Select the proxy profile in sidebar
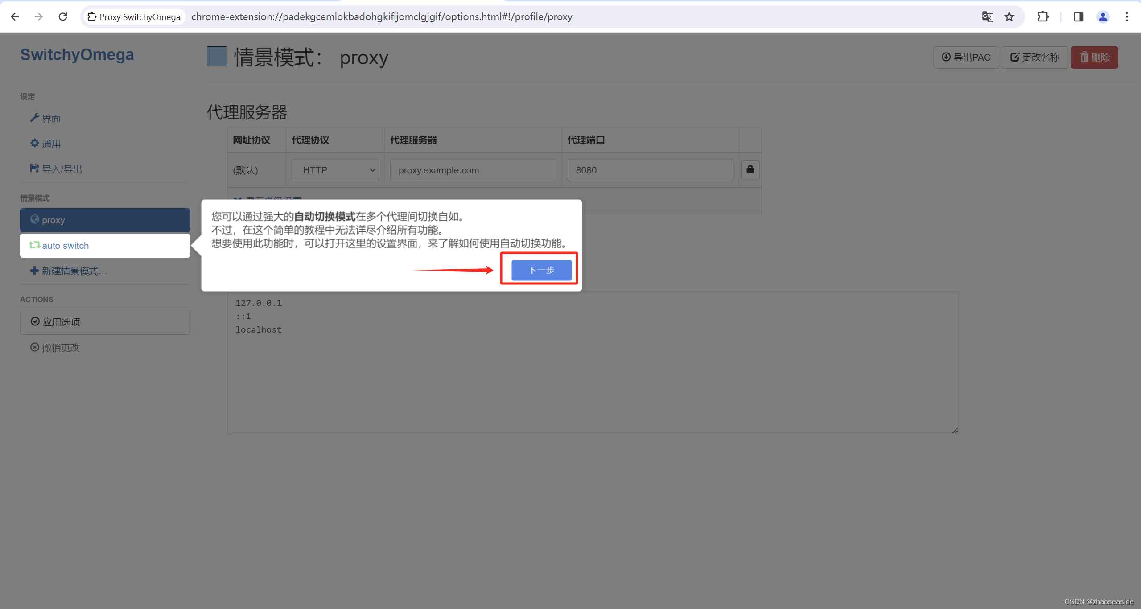 [105, 220]
